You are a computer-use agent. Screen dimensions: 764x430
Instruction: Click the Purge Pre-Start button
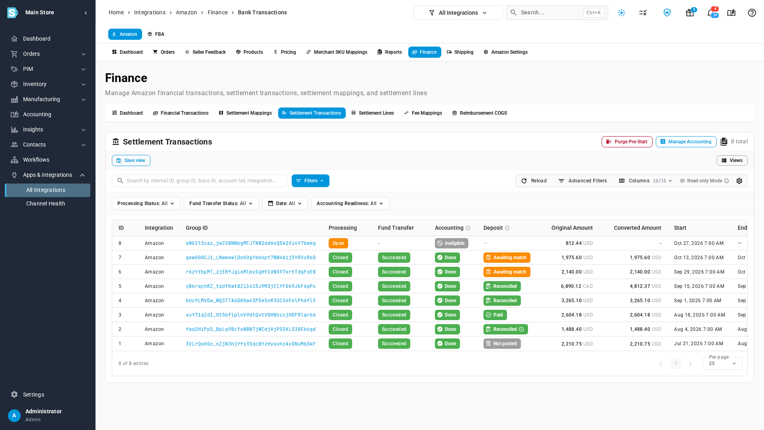[x=627, y=142]
